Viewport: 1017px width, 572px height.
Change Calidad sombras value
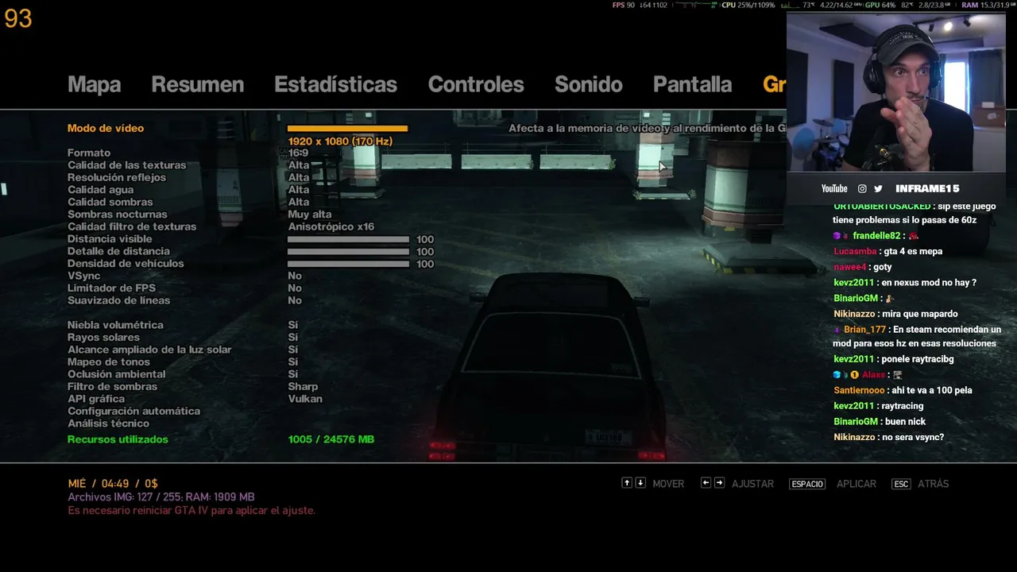point(299,202)
